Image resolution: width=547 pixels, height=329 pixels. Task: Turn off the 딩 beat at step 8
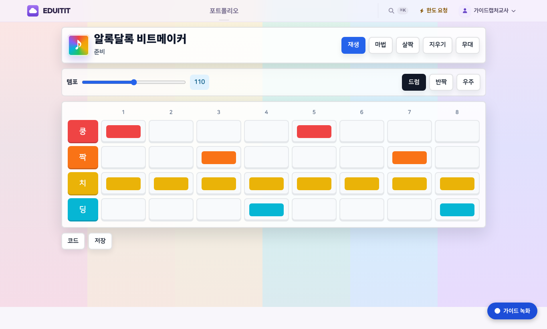point(457,209)
